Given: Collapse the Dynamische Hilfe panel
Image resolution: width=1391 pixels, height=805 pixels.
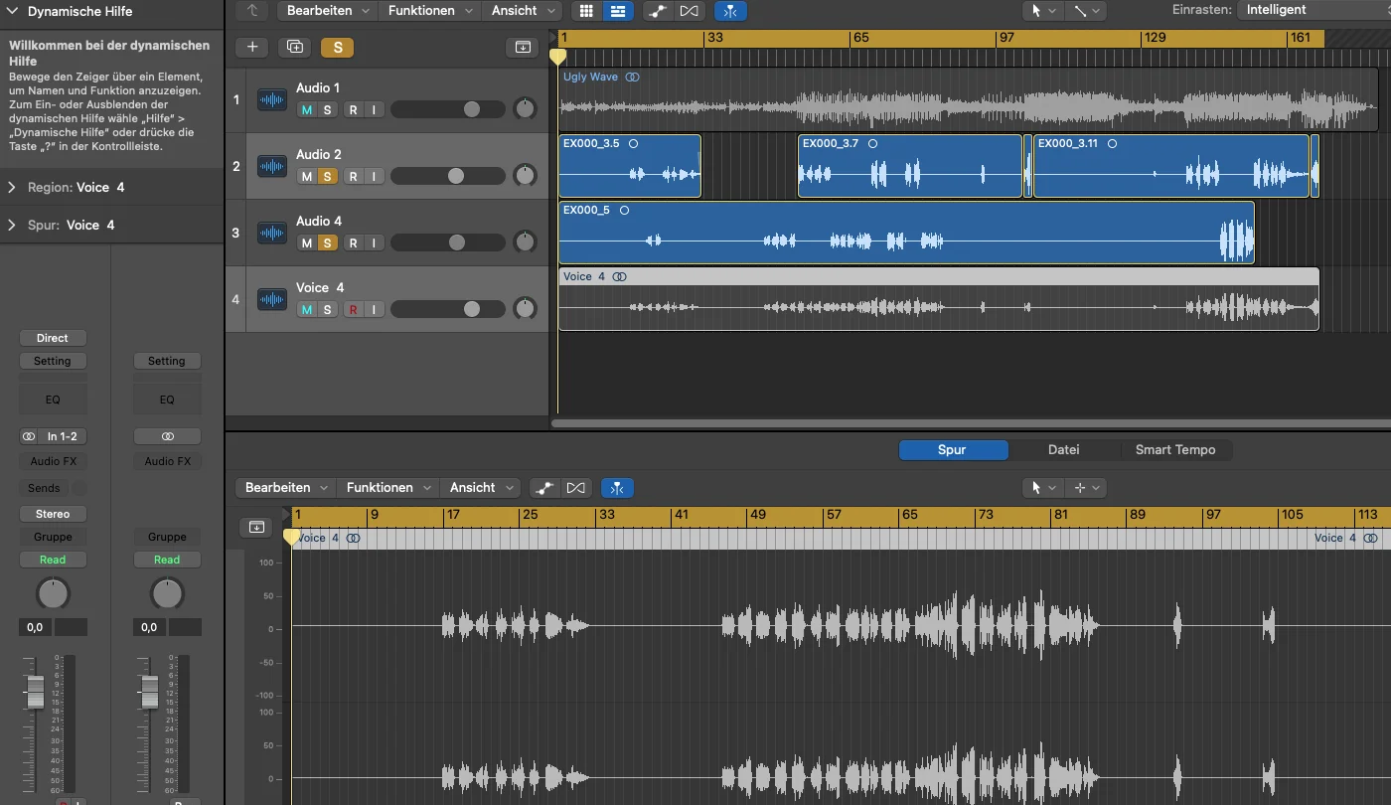Looking at the screenshot, I should [x=12, y=11].
